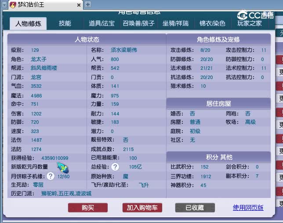Click the history schools 狮驼岭,五庄观,凌波城
The height and width of the screenshot is (223, 283).
66,194
